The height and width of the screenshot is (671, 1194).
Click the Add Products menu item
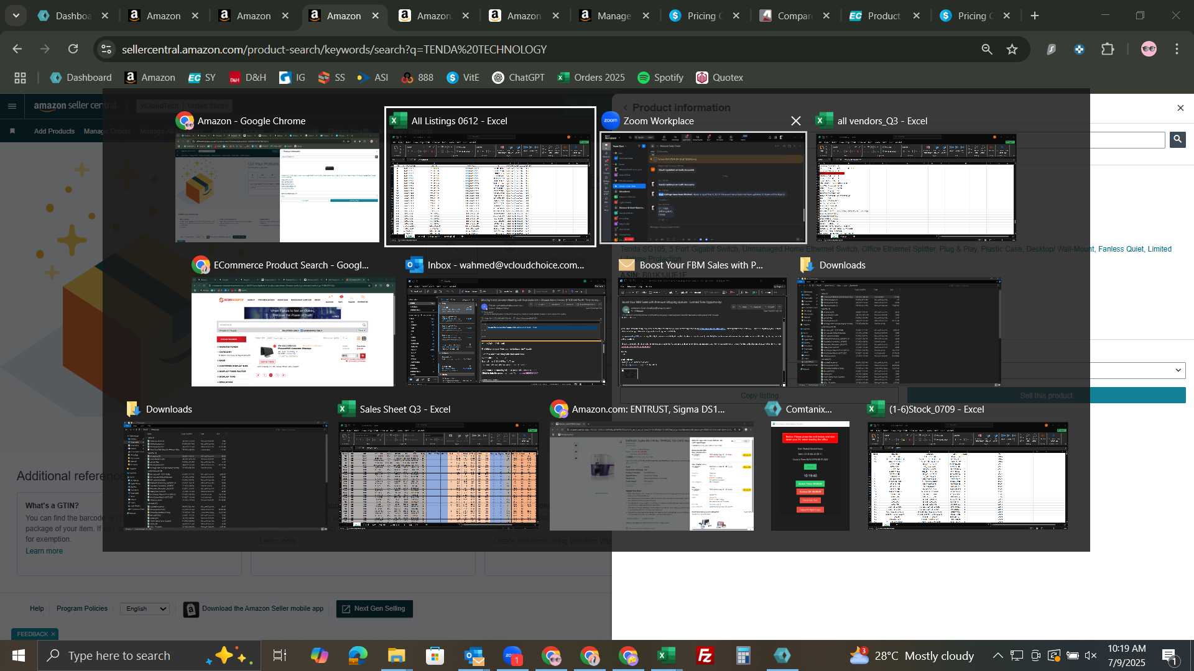coord(54,131)
